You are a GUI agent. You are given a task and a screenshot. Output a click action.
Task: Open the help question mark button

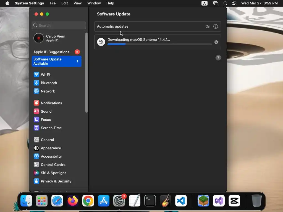click(x=218, y=58)
